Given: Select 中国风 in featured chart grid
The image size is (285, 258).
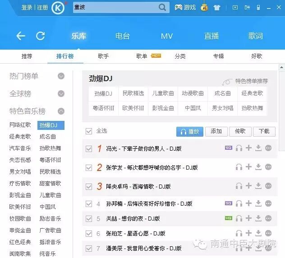Looking at the screenshot, I should click(193, 108).
